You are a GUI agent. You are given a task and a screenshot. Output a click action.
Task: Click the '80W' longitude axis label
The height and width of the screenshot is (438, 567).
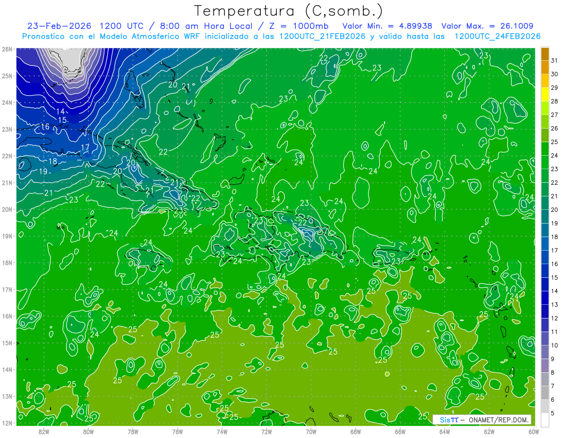(88, 431)
